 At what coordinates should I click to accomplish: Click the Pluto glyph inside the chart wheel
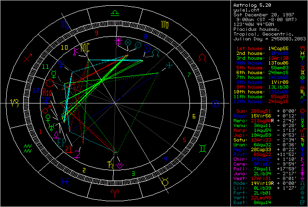tap(61, 65)
